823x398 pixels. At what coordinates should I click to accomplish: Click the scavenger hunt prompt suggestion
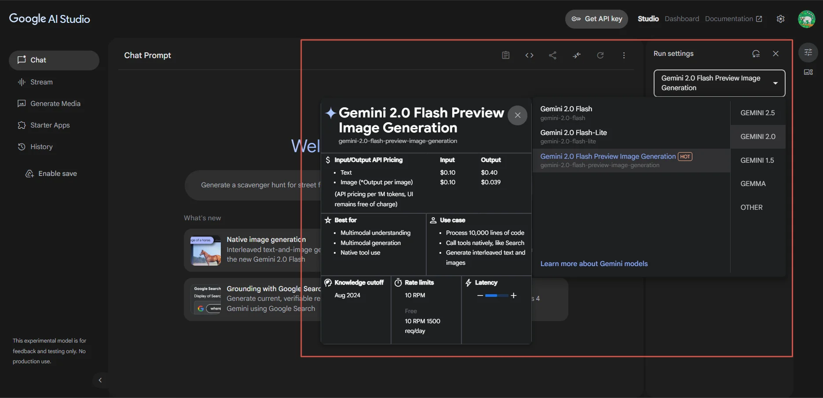253,185
